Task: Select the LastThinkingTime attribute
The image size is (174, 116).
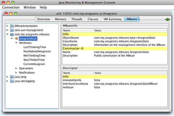Action: click(x=34, y=47)
